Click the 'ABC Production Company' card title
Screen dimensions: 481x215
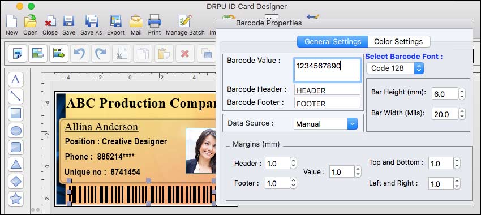141,103
